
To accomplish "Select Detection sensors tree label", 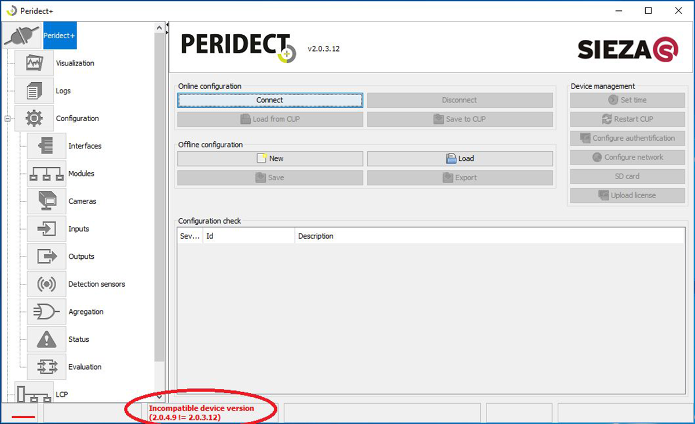I will [97, 284].
